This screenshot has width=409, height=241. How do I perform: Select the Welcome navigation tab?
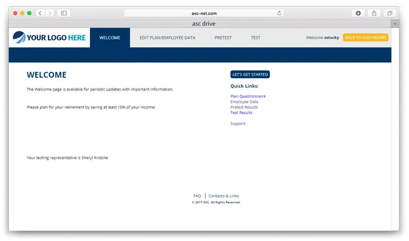(110, 38)
